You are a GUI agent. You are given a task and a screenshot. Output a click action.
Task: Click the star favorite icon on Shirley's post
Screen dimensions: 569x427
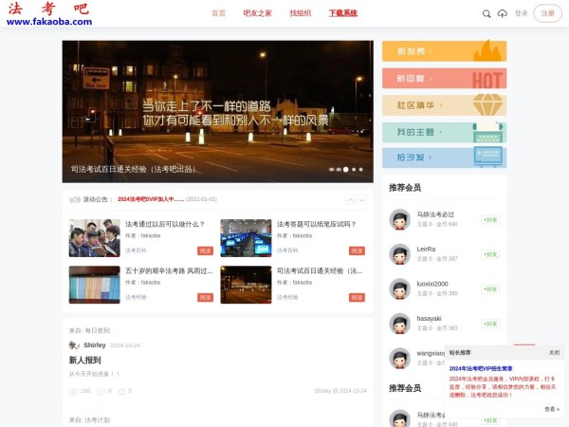(119, 390)
